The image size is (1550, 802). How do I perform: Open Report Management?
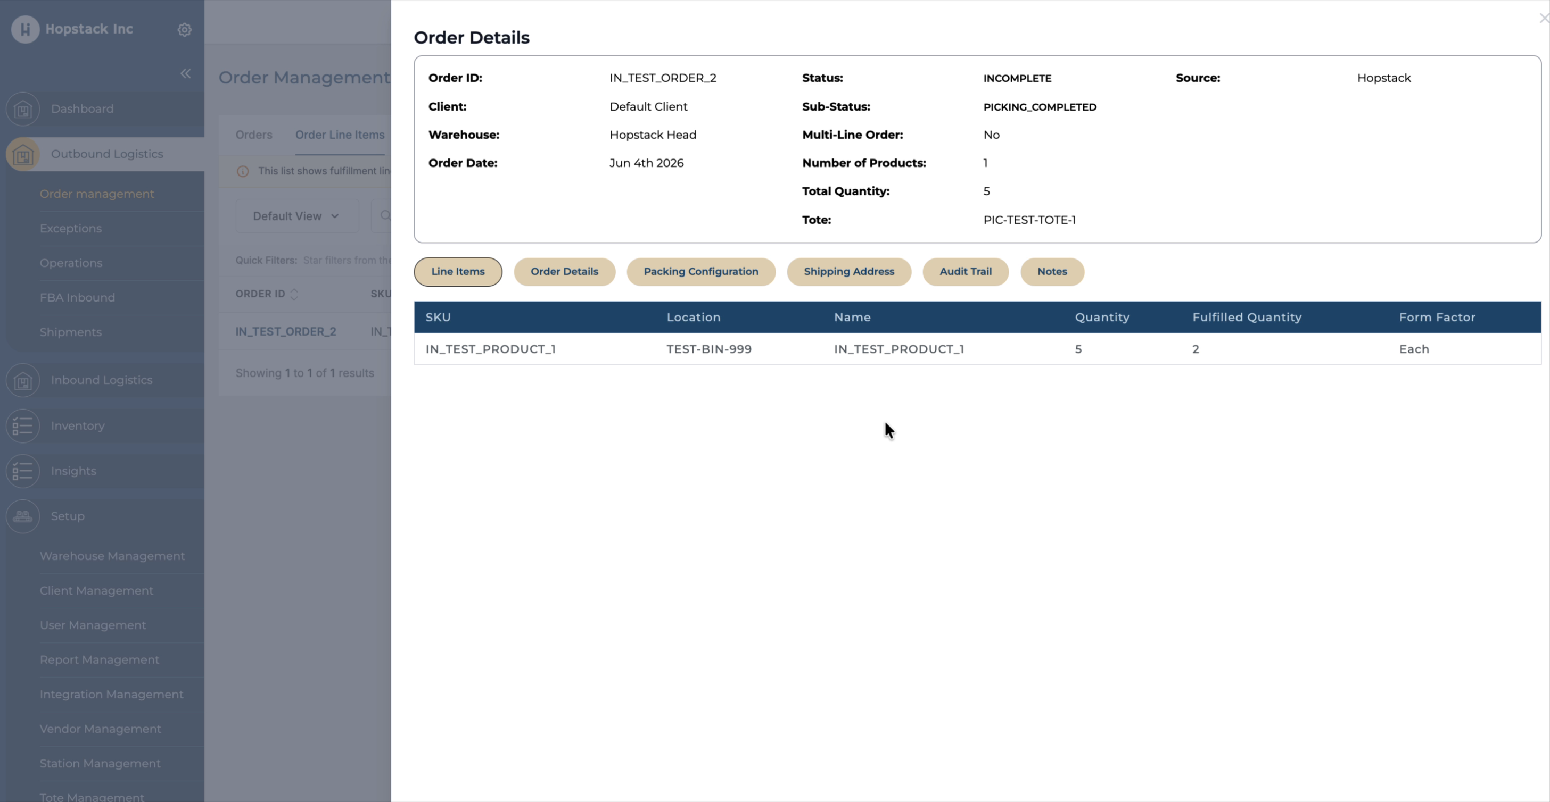click(x=100, y=659)
